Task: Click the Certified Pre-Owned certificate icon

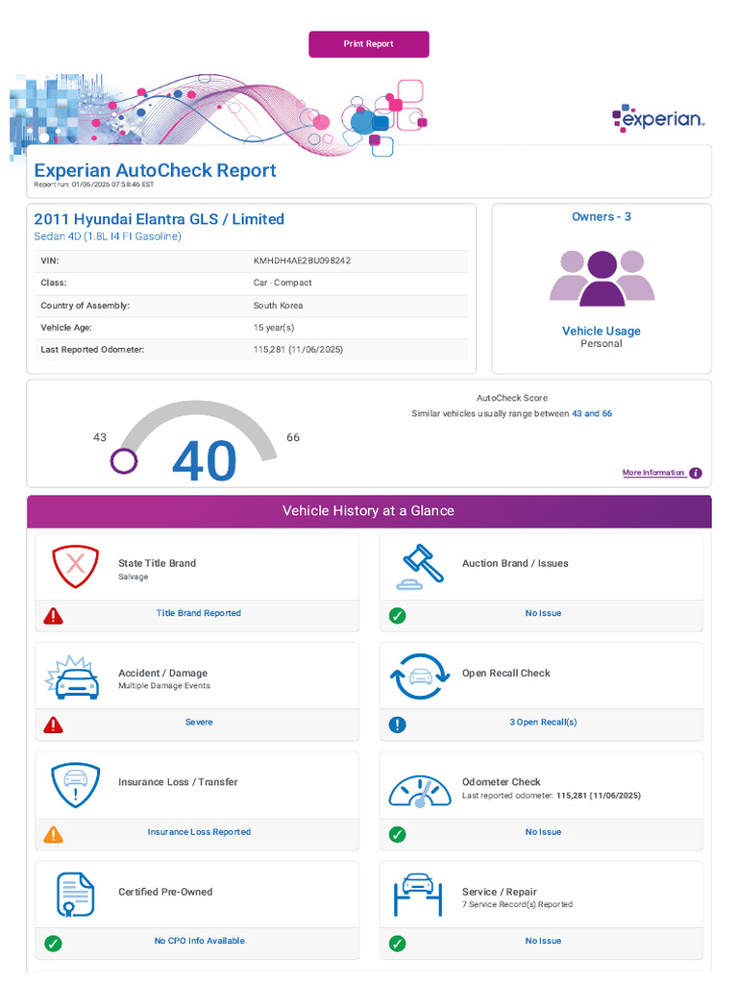Action: point(75,895)
